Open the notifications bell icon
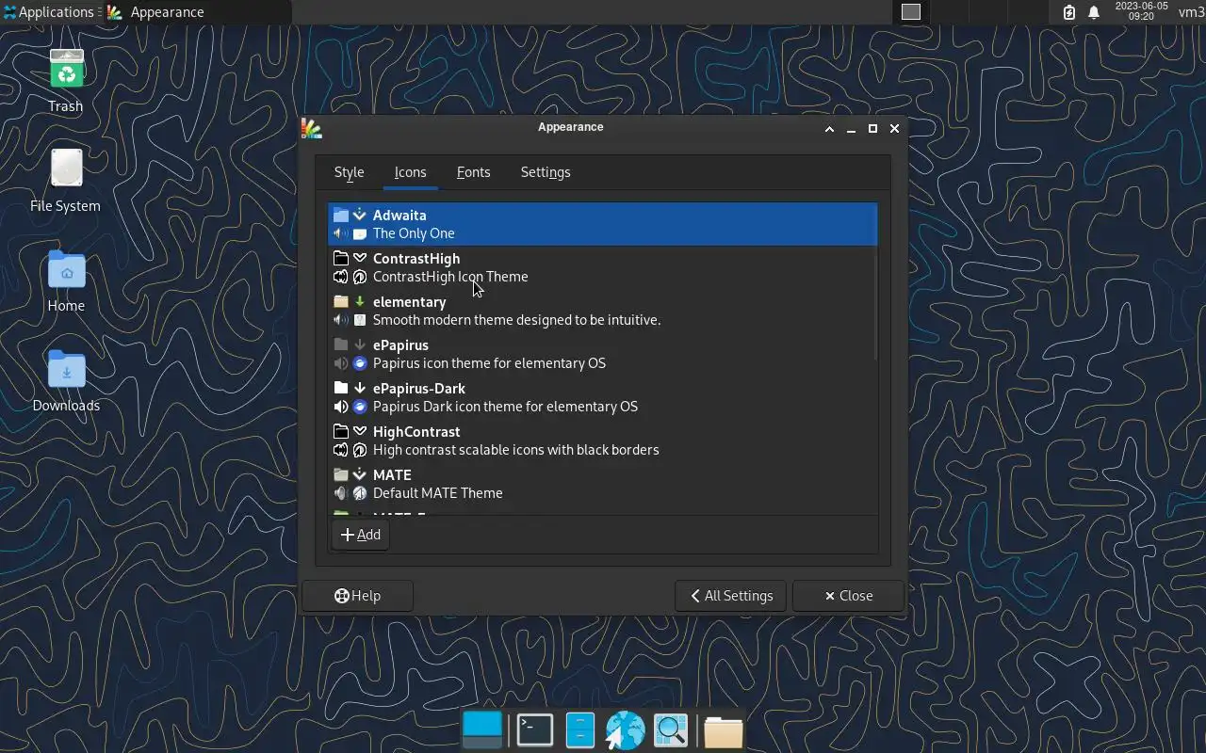 tap(1094, 12)
